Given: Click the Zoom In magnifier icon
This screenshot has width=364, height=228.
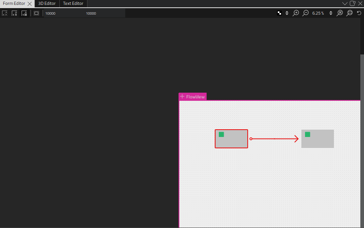Looking at the screenshot, I should 296,13.
